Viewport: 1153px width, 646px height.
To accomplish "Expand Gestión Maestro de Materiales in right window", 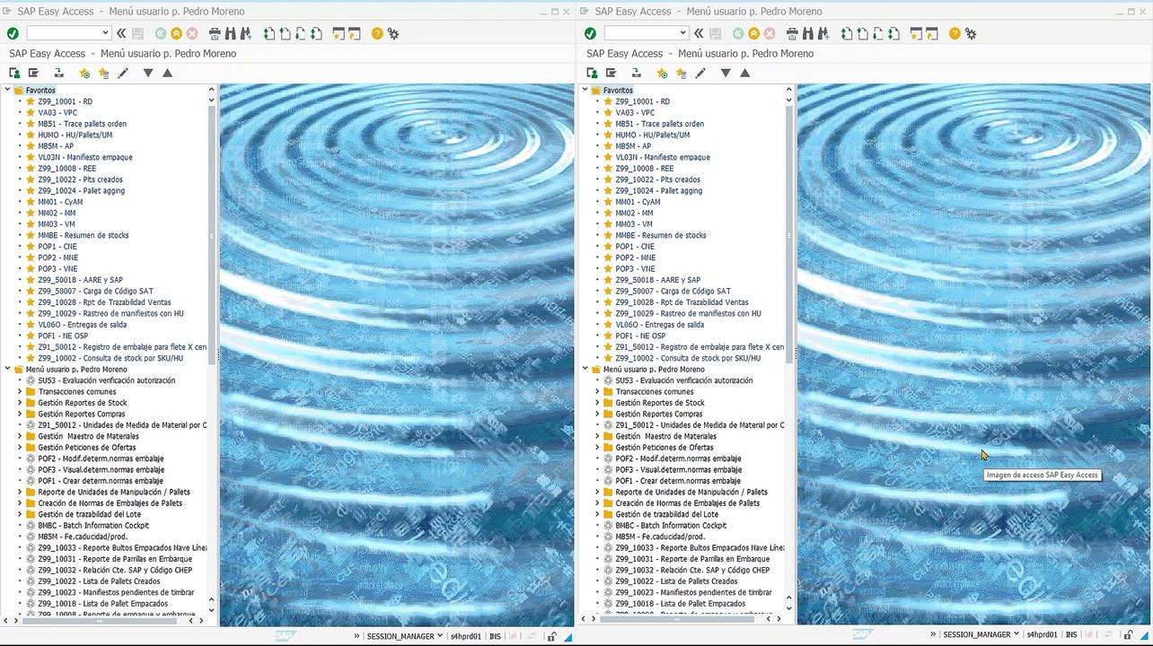I will [597, 436].
